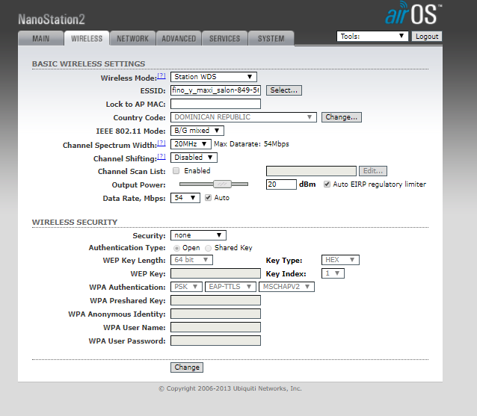The height and width of the screenshot is (416, 477).
Task: Toggle Auto EIRP regulatory limiter checkbox
Action: tap(327, 184)
